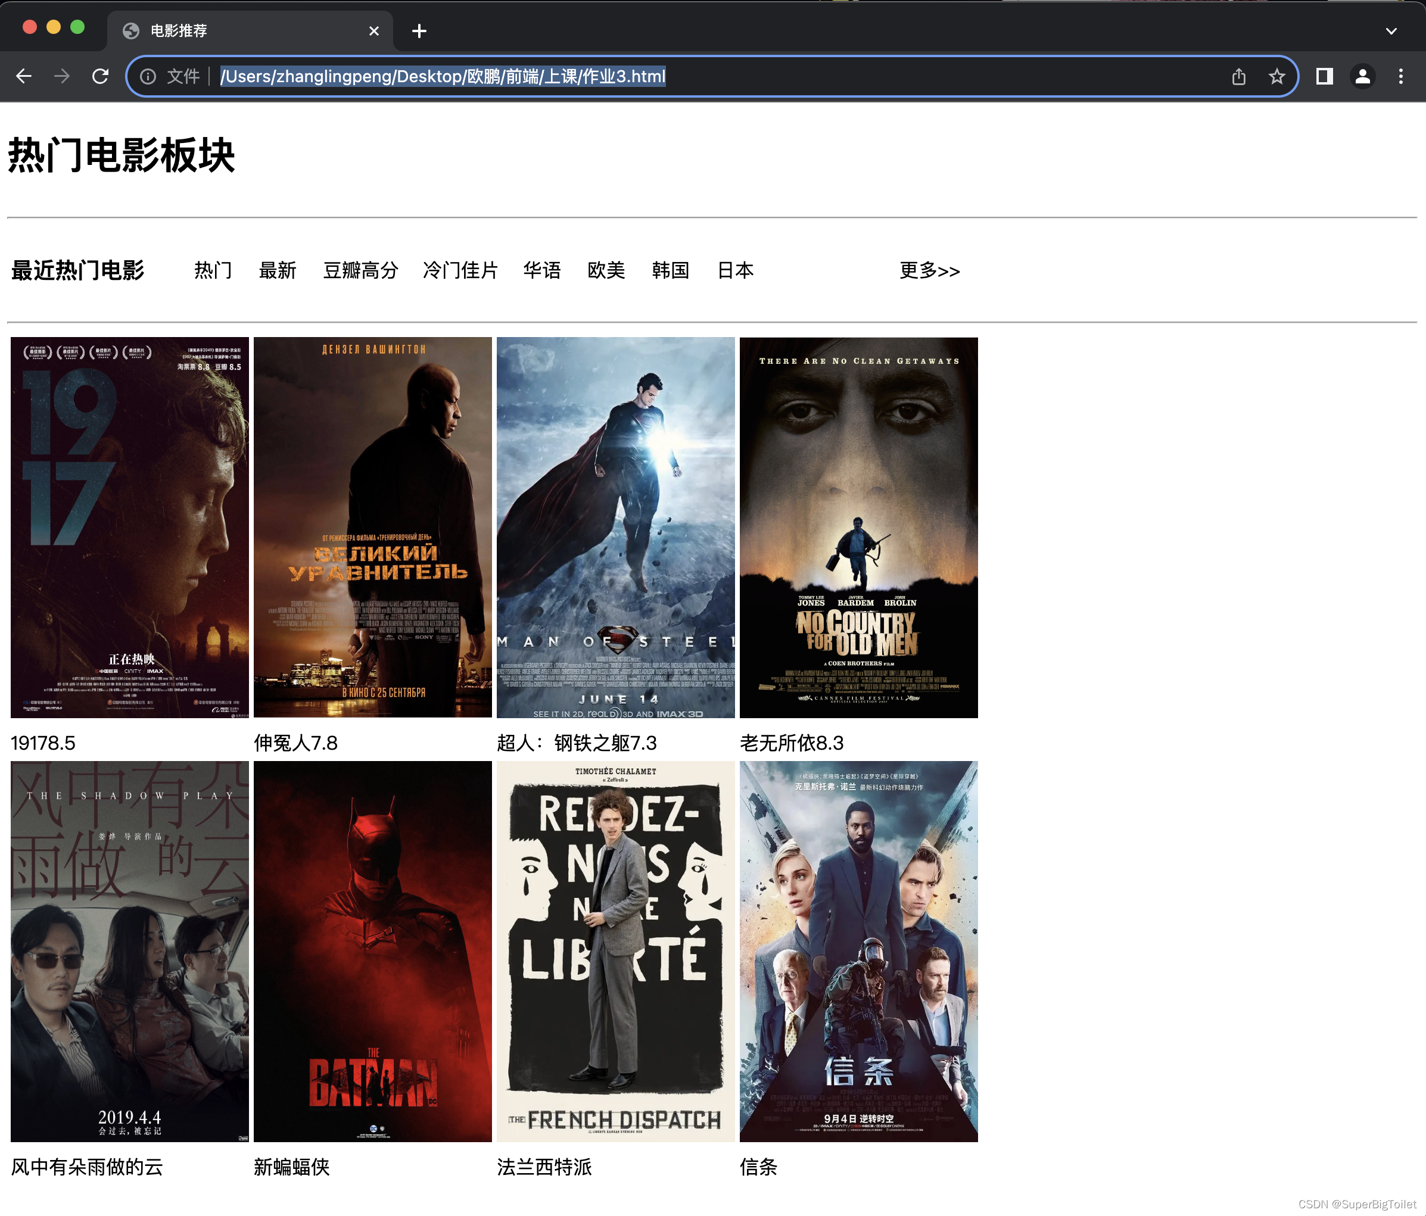Select the 冷门佳片 category
1426x1216 pixels.
pos(460,270)
